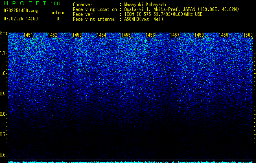Click the 'meteor' count label
256x163 pixels.
coord(58,13)
